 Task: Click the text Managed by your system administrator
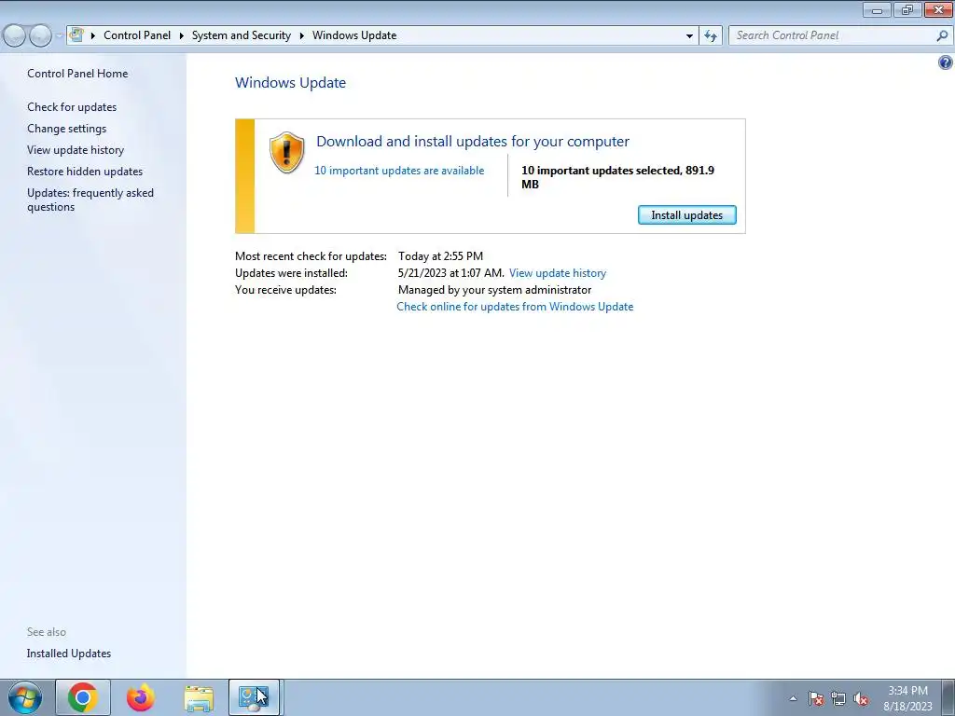pyautogui.click(x=494, y=290)
